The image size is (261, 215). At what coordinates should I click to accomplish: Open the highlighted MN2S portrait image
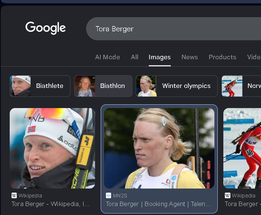click(159, 148)
